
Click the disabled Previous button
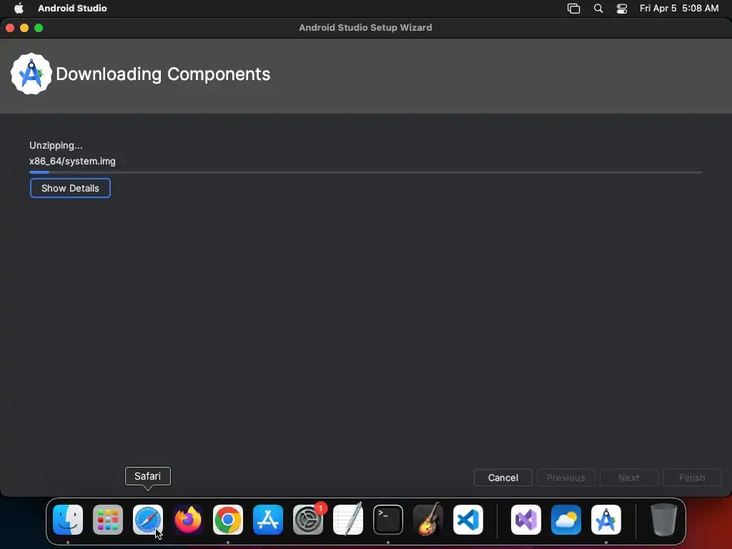(566, 478)
